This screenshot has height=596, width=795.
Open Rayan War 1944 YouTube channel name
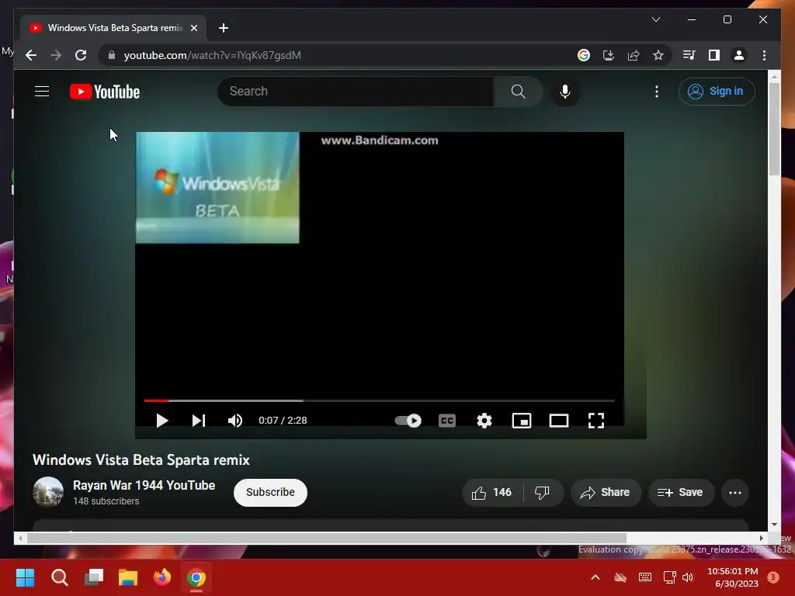[144, 485]
